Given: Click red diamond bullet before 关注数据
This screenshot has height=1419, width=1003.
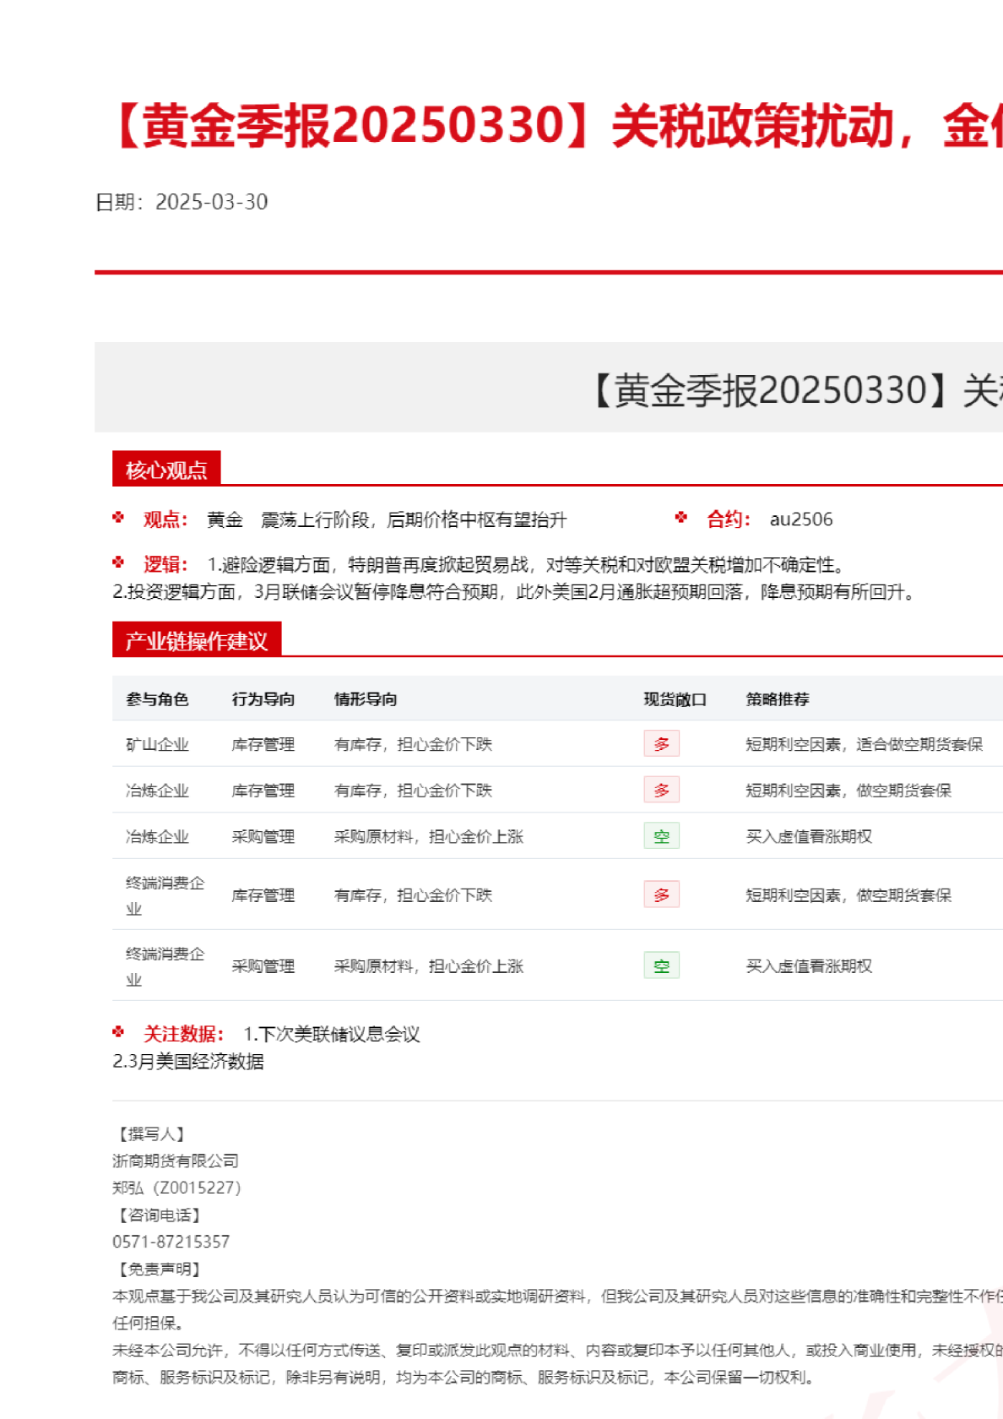Looking at the screenshot, I should [x=118, y=1032].
